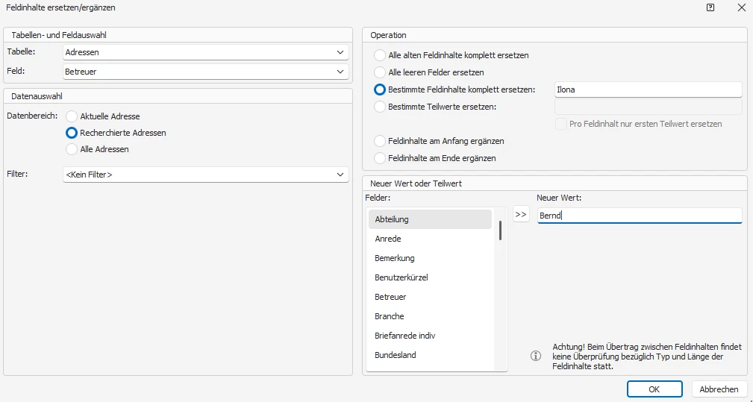The image size is (753, 402).
Task: Click the input field containing Ilona
Action: 649,89
